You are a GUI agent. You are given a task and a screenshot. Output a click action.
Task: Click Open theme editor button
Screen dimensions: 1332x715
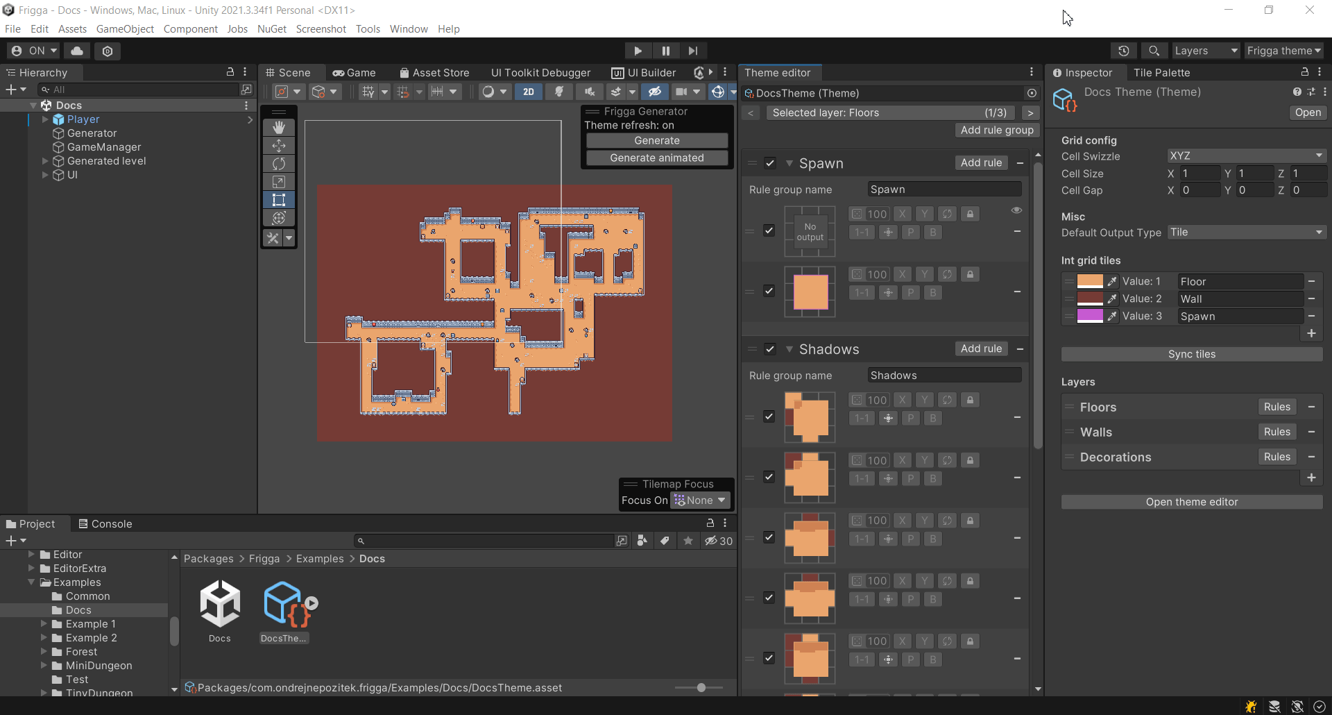tap(1192, 502)
